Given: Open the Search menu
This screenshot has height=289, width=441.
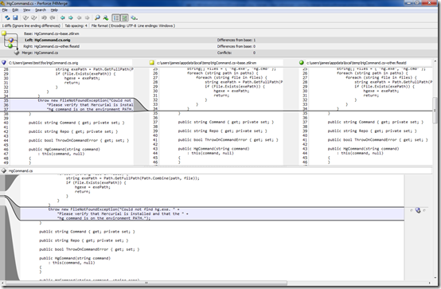Looking at the screenshot, I should coord(41,10).
